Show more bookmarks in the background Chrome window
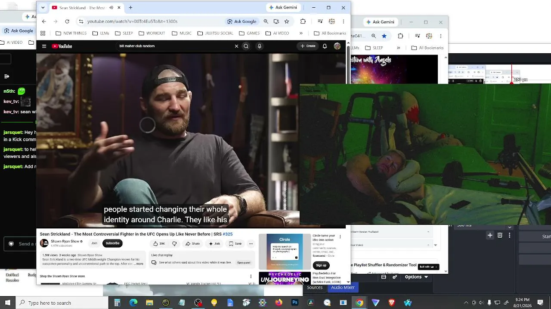Viewport: 551px width, 309px height. [x=398, y=48]
